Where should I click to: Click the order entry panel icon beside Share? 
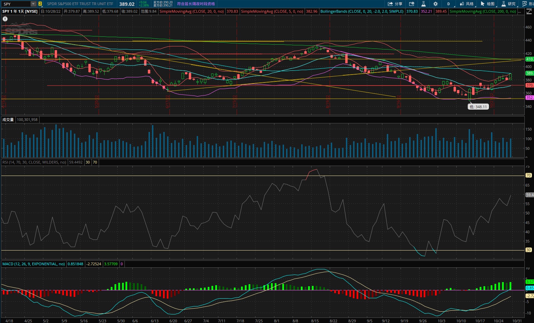(412, 4)
